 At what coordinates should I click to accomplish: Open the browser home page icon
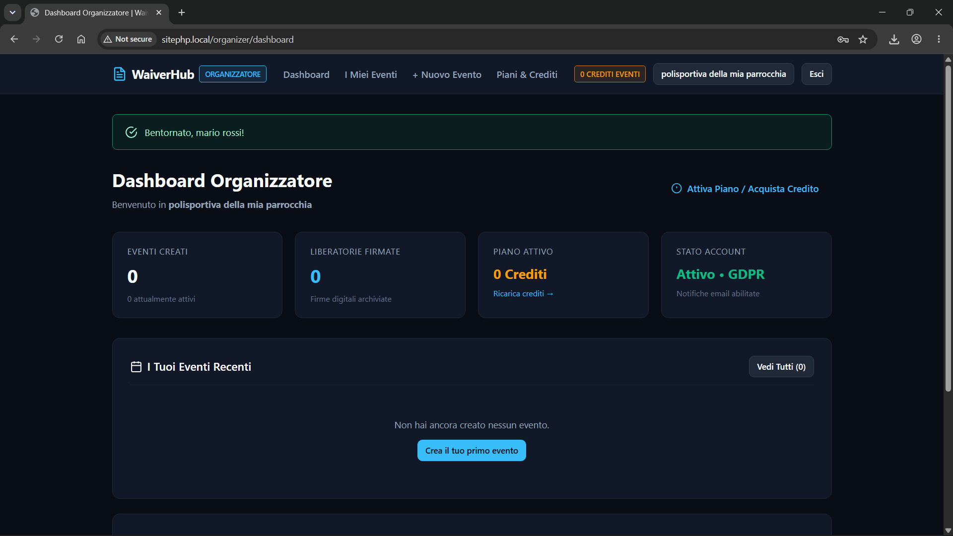pyautogui.click(x=81, y=39)
